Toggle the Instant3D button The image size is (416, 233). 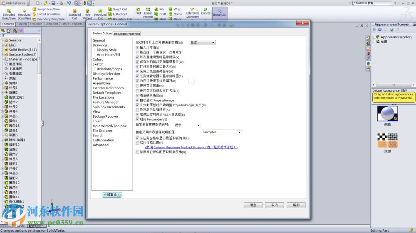point(220,12)
